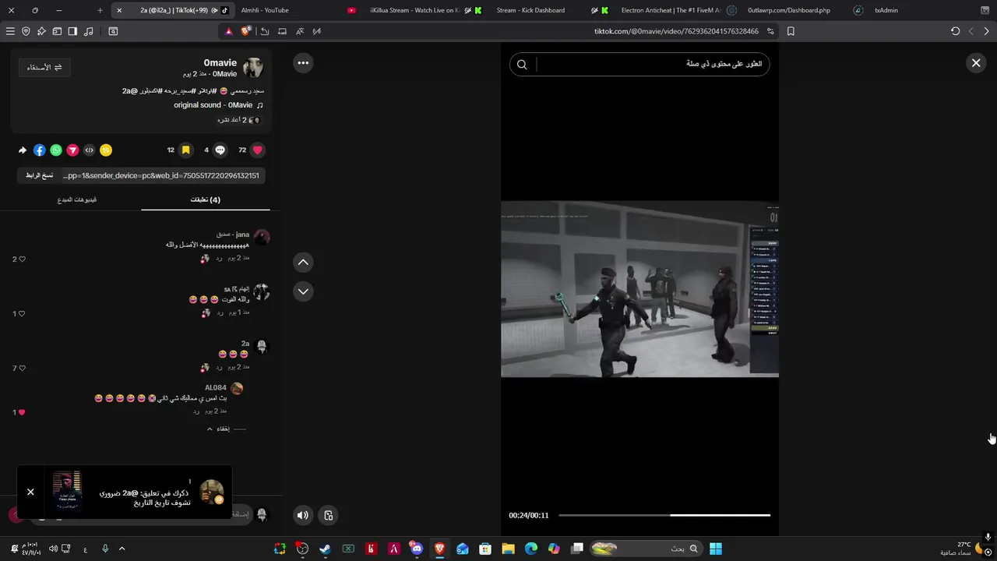
Task: Click the translate page icon
Action: pos(299,31)
